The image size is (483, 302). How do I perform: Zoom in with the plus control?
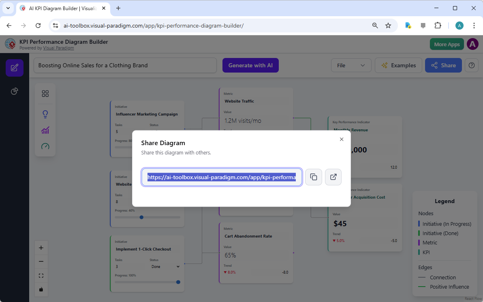point(41,247)
